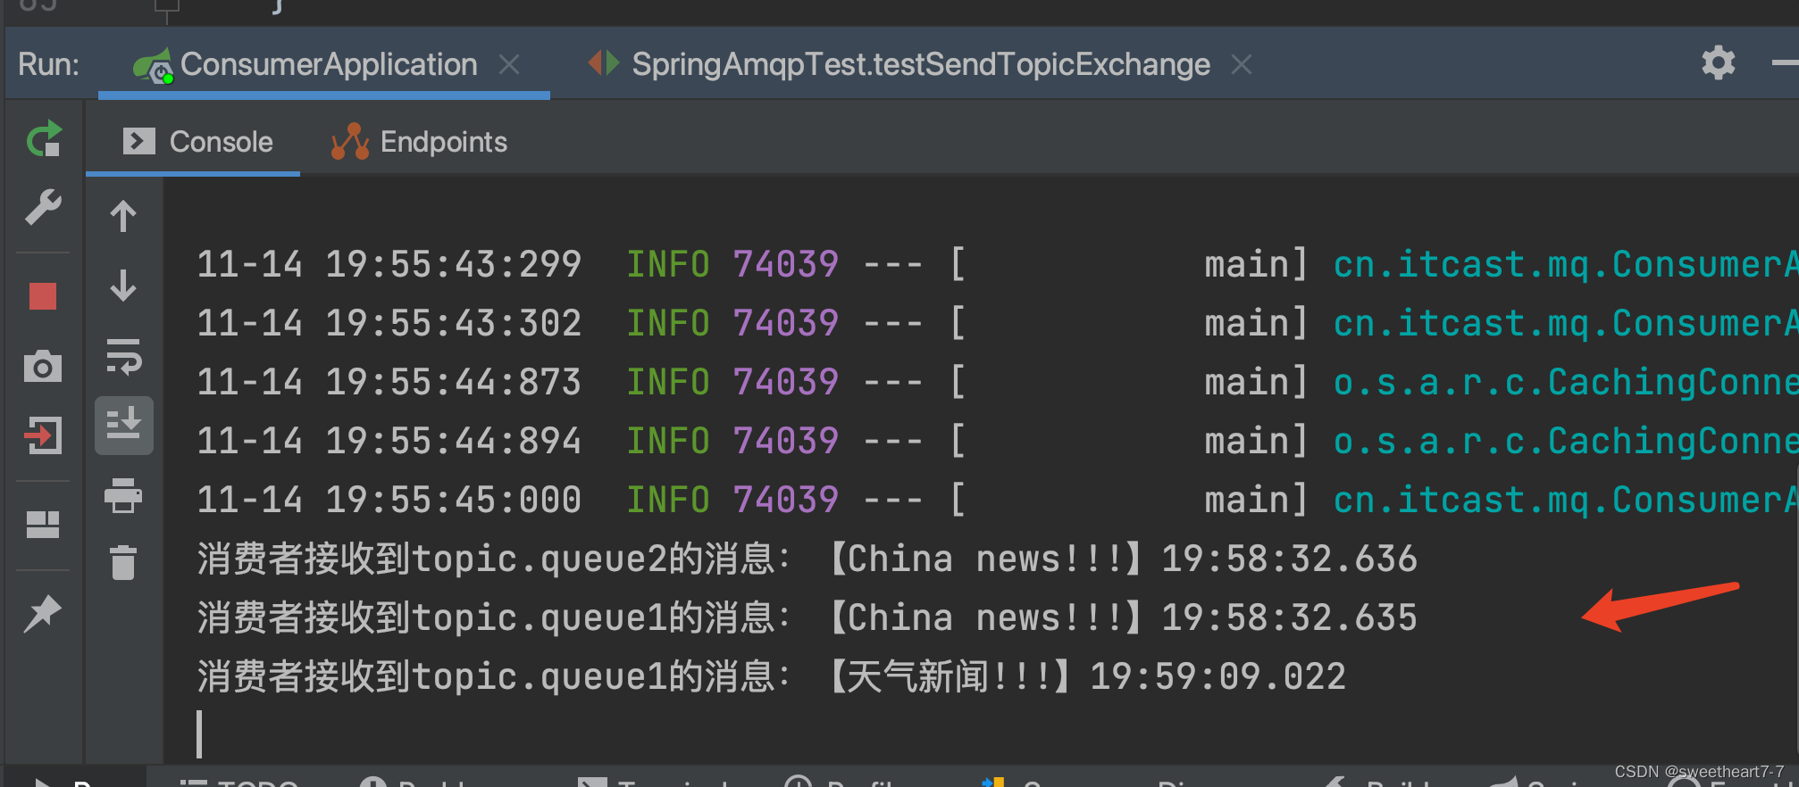Click the Spring Boot icon on ConsumerApplication

(153, 65)
